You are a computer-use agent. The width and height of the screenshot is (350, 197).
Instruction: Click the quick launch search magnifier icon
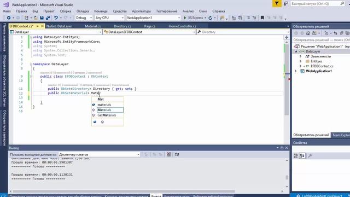(342, 4)
